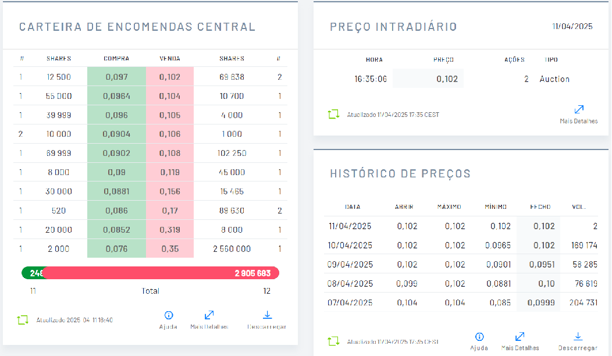The height and width of the screenshot is (356, 612).
Task: Click Descarregar download icon under order book
Action: coord(267,315)
